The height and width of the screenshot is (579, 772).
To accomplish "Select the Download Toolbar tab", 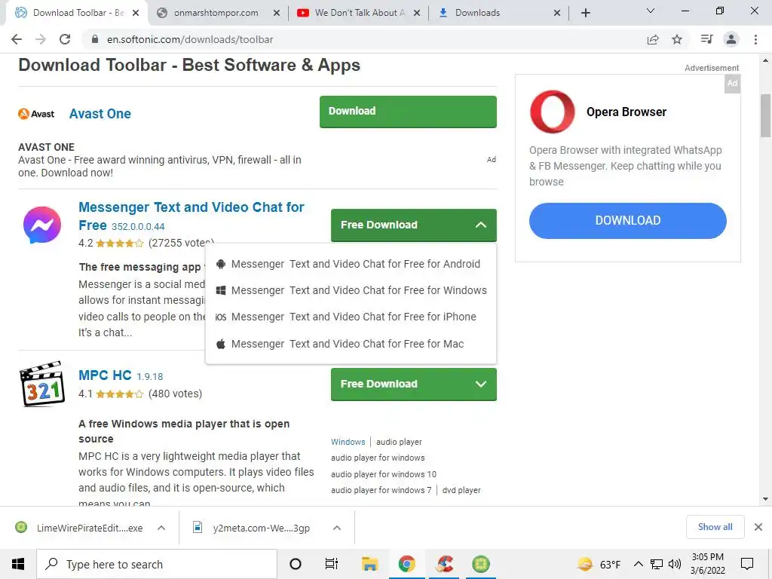I will tap(78, 13).
